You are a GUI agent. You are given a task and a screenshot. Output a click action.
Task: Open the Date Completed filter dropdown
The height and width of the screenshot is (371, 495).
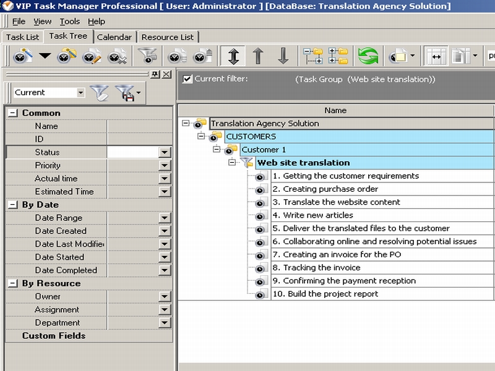(165, 270)
